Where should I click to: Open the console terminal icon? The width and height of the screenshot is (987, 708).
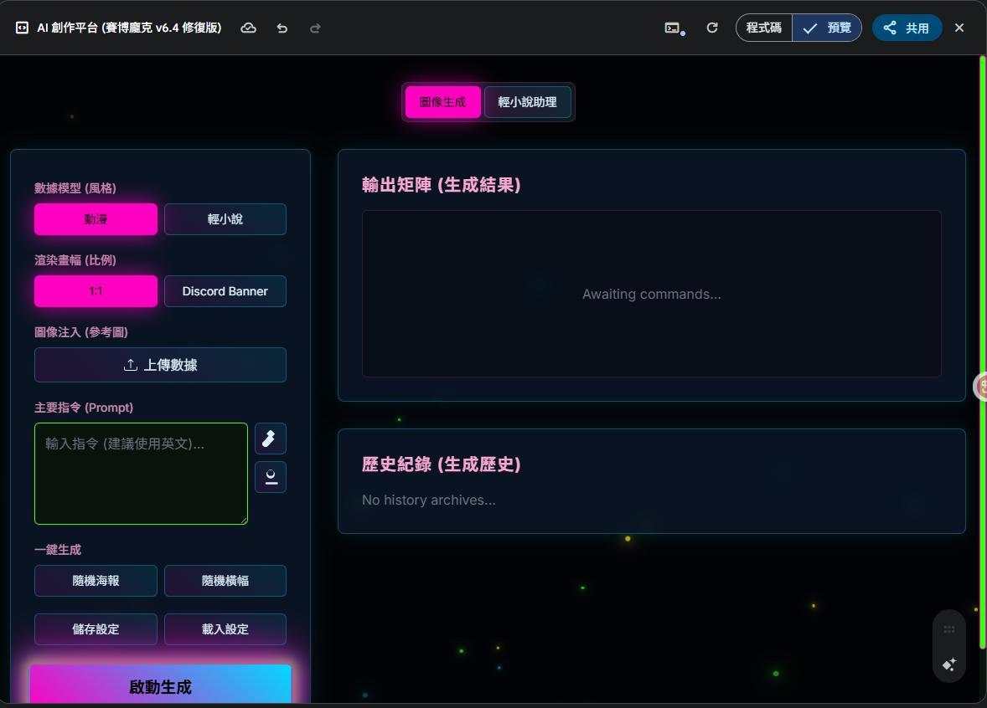pyautogui.click(x=672, y=28)
